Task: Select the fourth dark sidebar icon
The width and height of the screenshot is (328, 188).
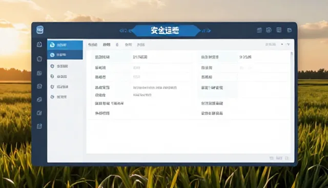Action: (x=39, y=86)
